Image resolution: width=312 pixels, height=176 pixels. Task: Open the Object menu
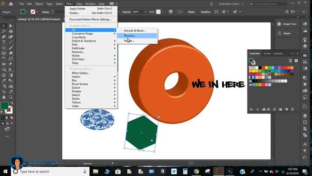(39, 4)
